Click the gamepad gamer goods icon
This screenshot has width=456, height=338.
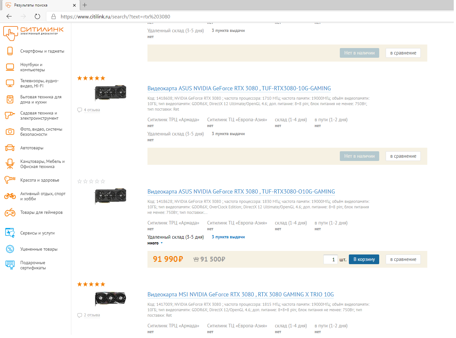coord(10,212)
